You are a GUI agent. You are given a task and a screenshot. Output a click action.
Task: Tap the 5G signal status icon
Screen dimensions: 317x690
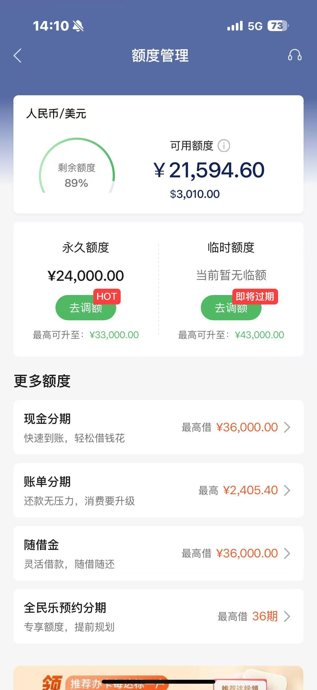click(x=255, y=26)
